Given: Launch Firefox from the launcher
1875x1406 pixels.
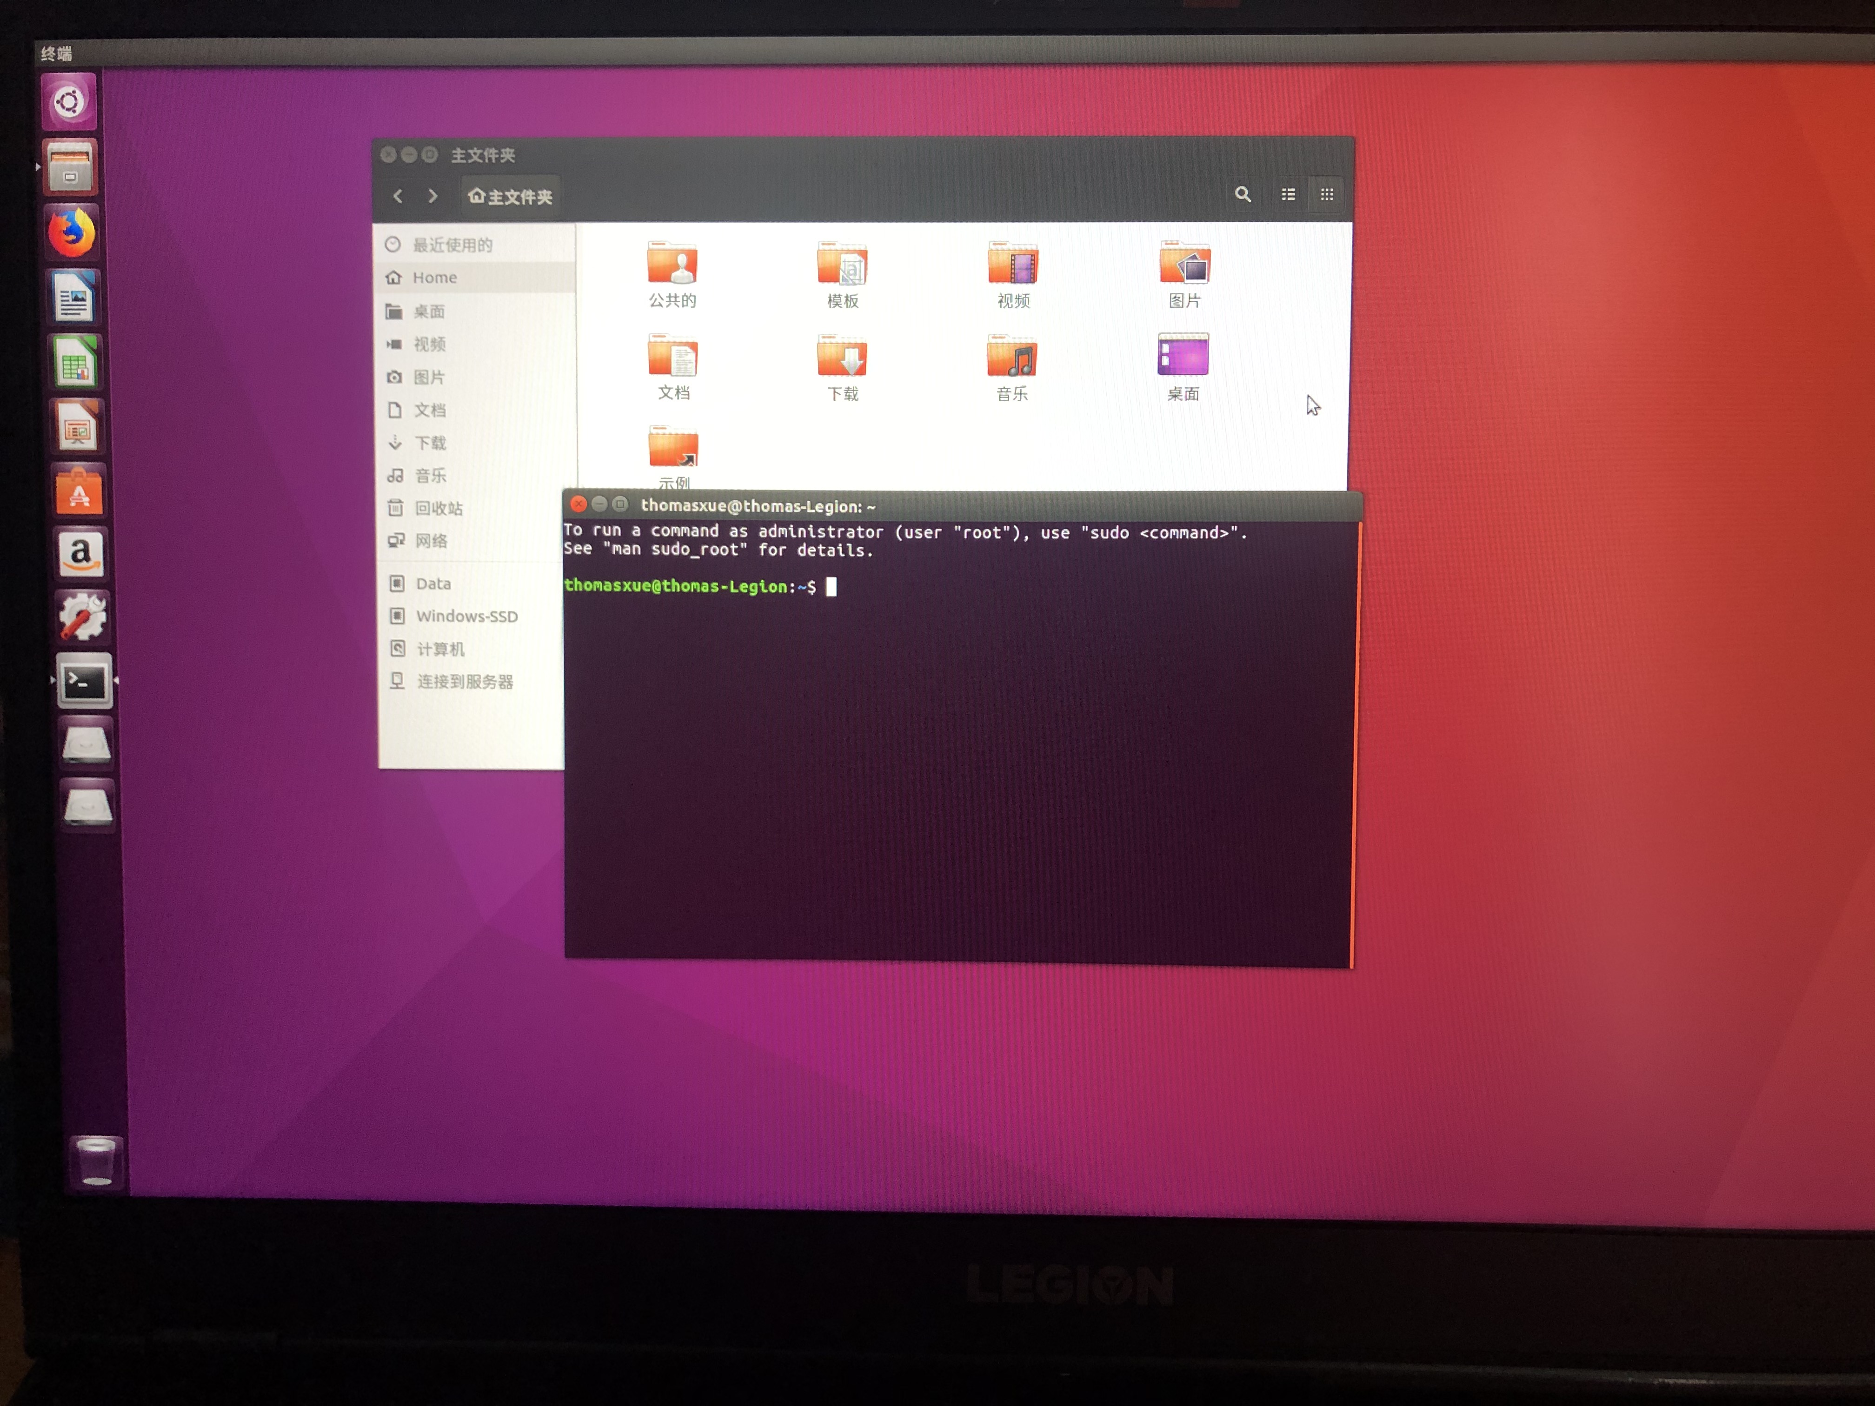Looking at the screenshot, I should tap(73, 232).
